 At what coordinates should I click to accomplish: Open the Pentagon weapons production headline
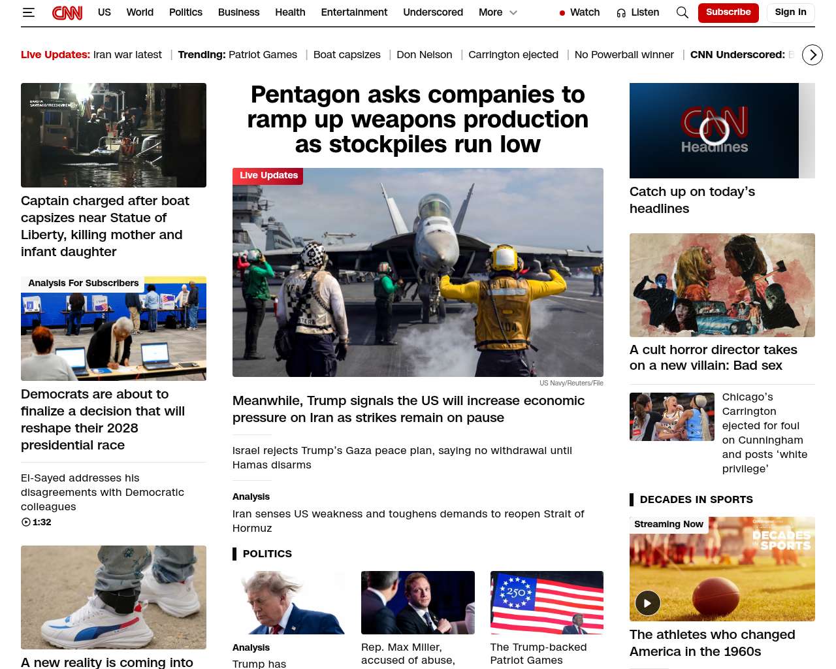click(x=418, y=120)
